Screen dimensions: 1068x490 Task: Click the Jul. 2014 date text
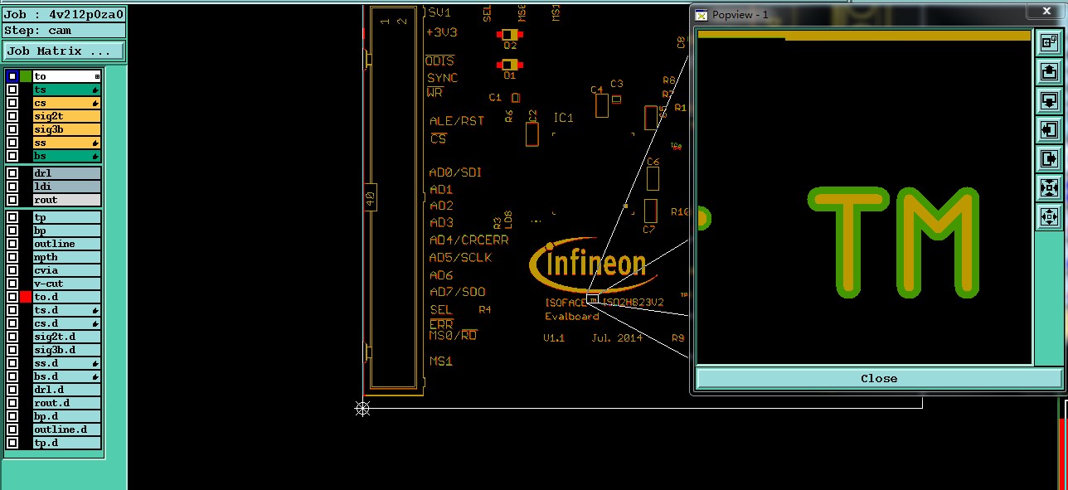click(x=616, y=338)
